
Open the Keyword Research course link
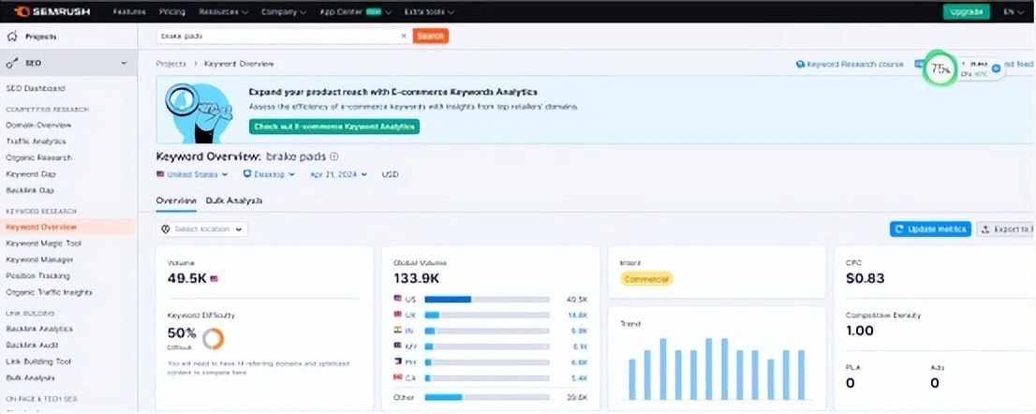[850, 64]
